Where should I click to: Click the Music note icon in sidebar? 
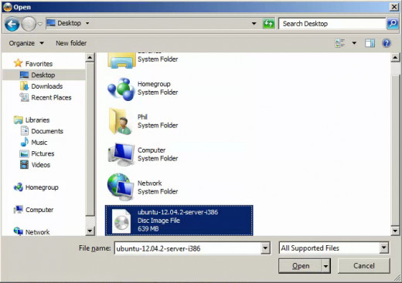click(x=24, y=142)
